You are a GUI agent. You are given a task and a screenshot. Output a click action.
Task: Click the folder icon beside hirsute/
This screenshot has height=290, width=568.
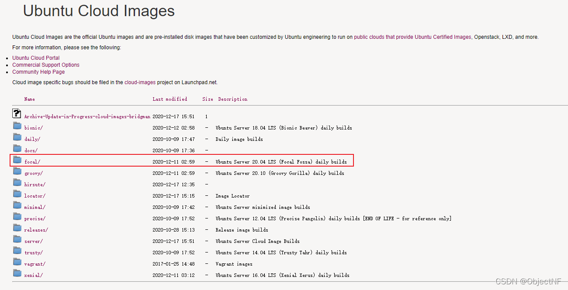pyautogui.click(x=17, y=183)
